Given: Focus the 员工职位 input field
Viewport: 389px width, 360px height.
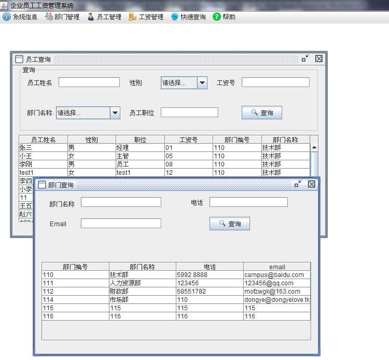Looking at the screenshot, I should pos(189,113).
